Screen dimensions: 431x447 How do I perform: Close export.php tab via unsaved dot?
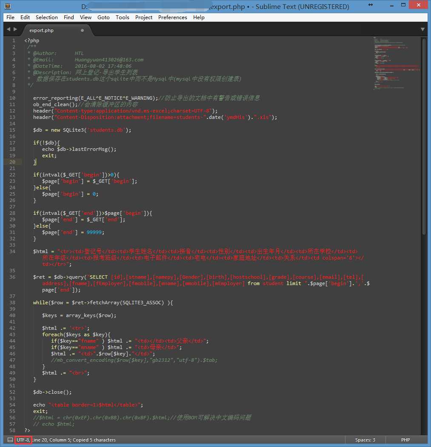[x=82, y=30]
